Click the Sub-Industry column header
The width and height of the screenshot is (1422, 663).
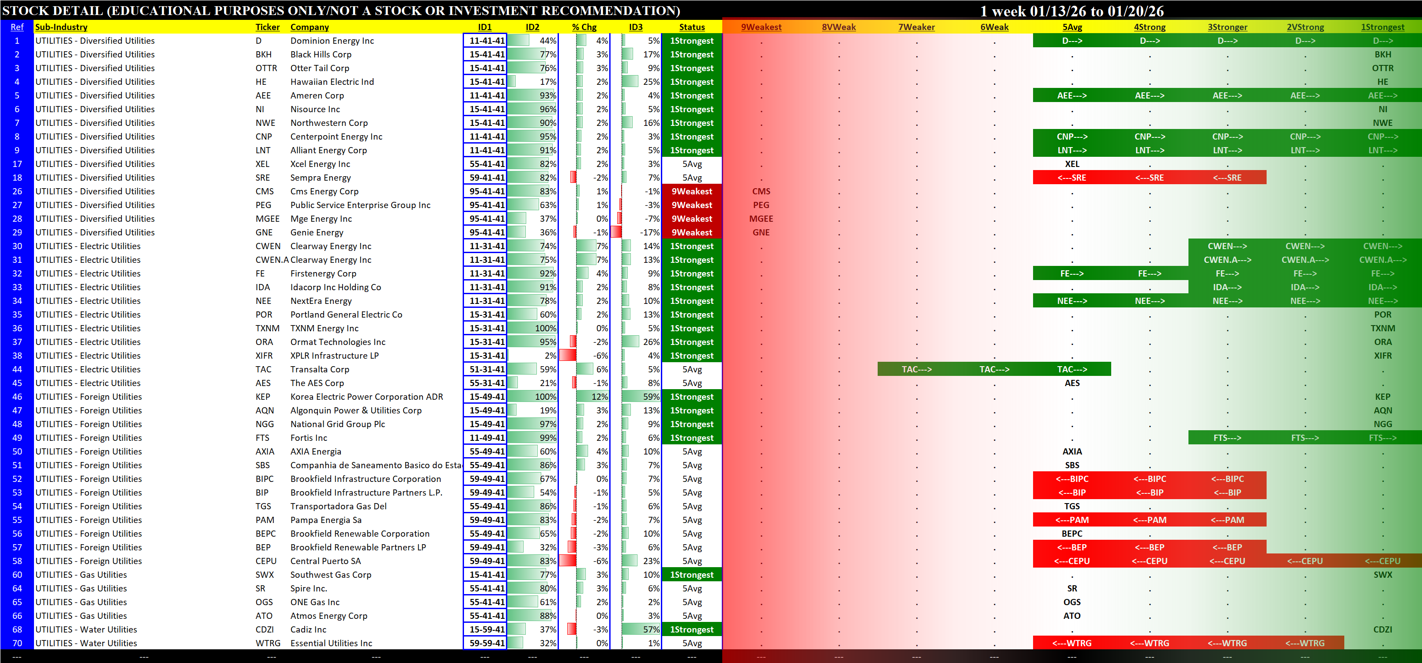tap(61, 27)
